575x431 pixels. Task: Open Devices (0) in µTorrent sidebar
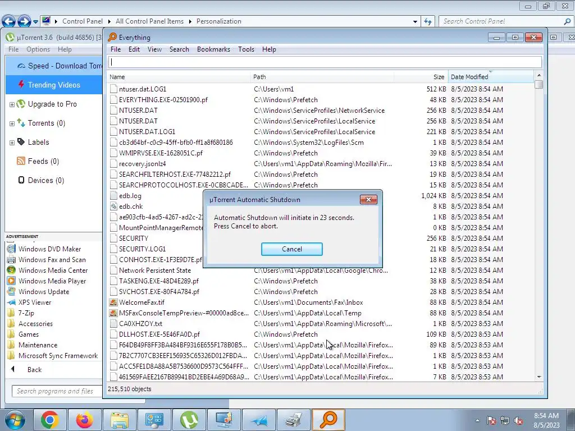point(46,180)
